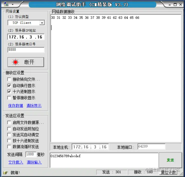Click the window resize grip corner
The height and width of the screenshot is (177, 185).
(181, 173)
